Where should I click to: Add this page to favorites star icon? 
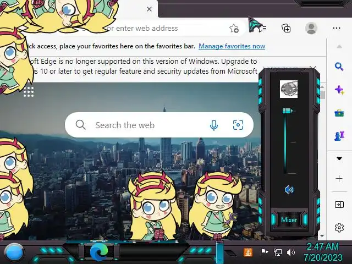pos(234,29)
